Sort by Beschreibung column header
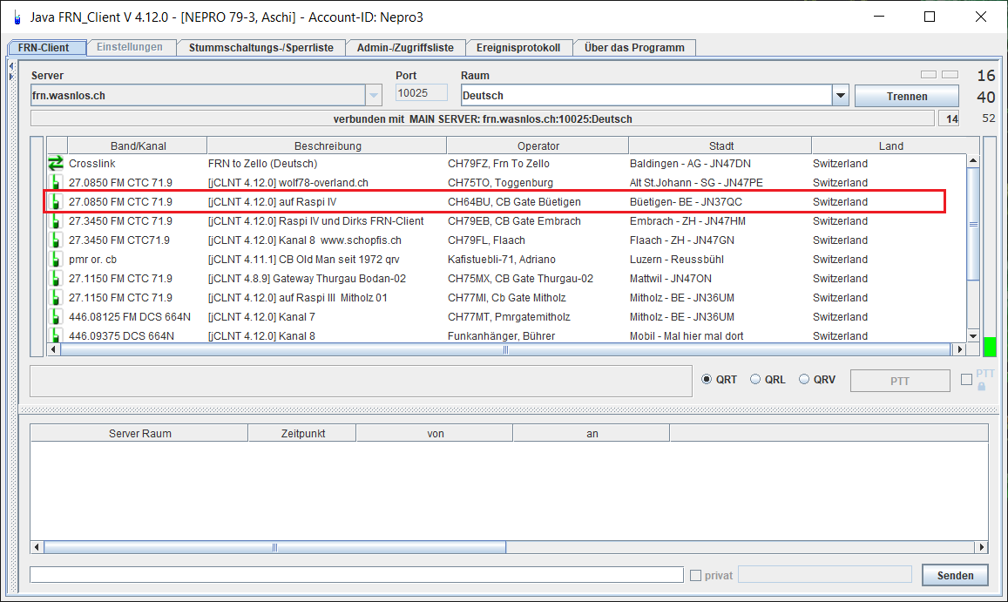This screenshot has height=602, width=1008. pyautogui.click(x=328, y=146)
